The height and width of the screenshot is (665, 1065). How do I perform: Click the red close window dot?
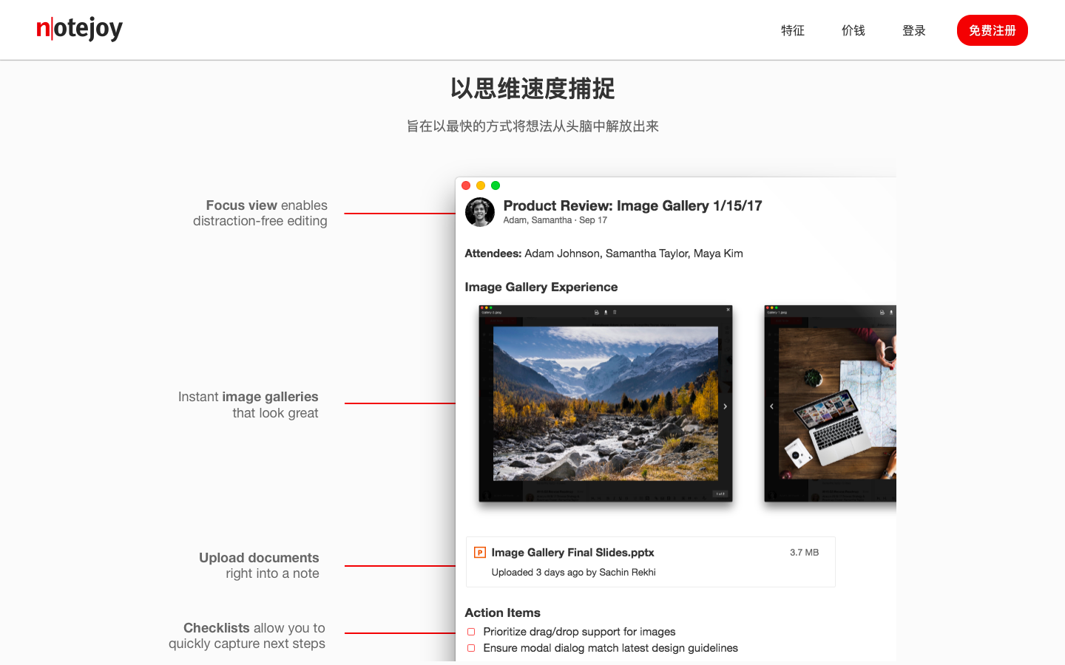[x=466, y=185]
